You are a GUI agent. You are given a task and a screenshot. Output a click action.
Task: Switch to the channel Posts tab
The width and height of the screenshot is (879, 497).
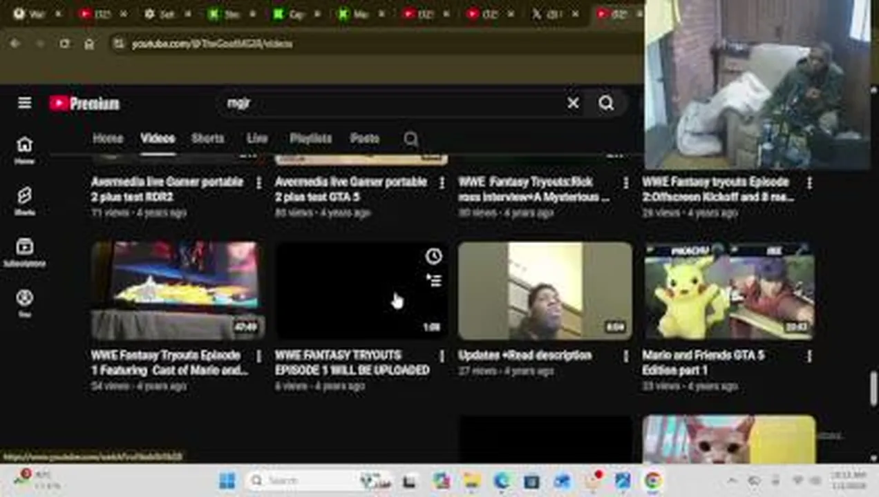pos(365,138)
